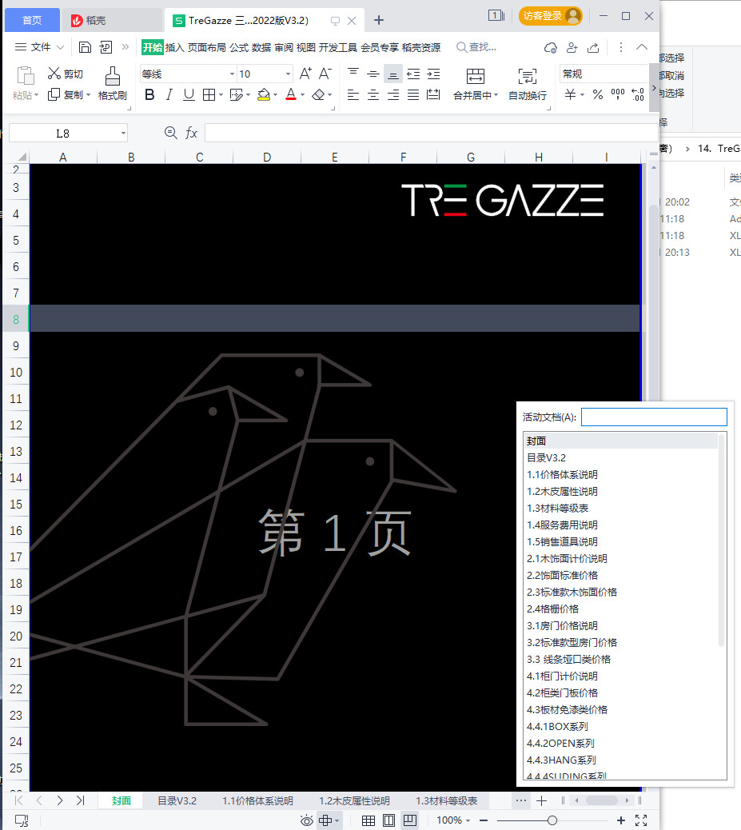Open the 文件 menu
The image size is (741, 830).
coord(40,47)
